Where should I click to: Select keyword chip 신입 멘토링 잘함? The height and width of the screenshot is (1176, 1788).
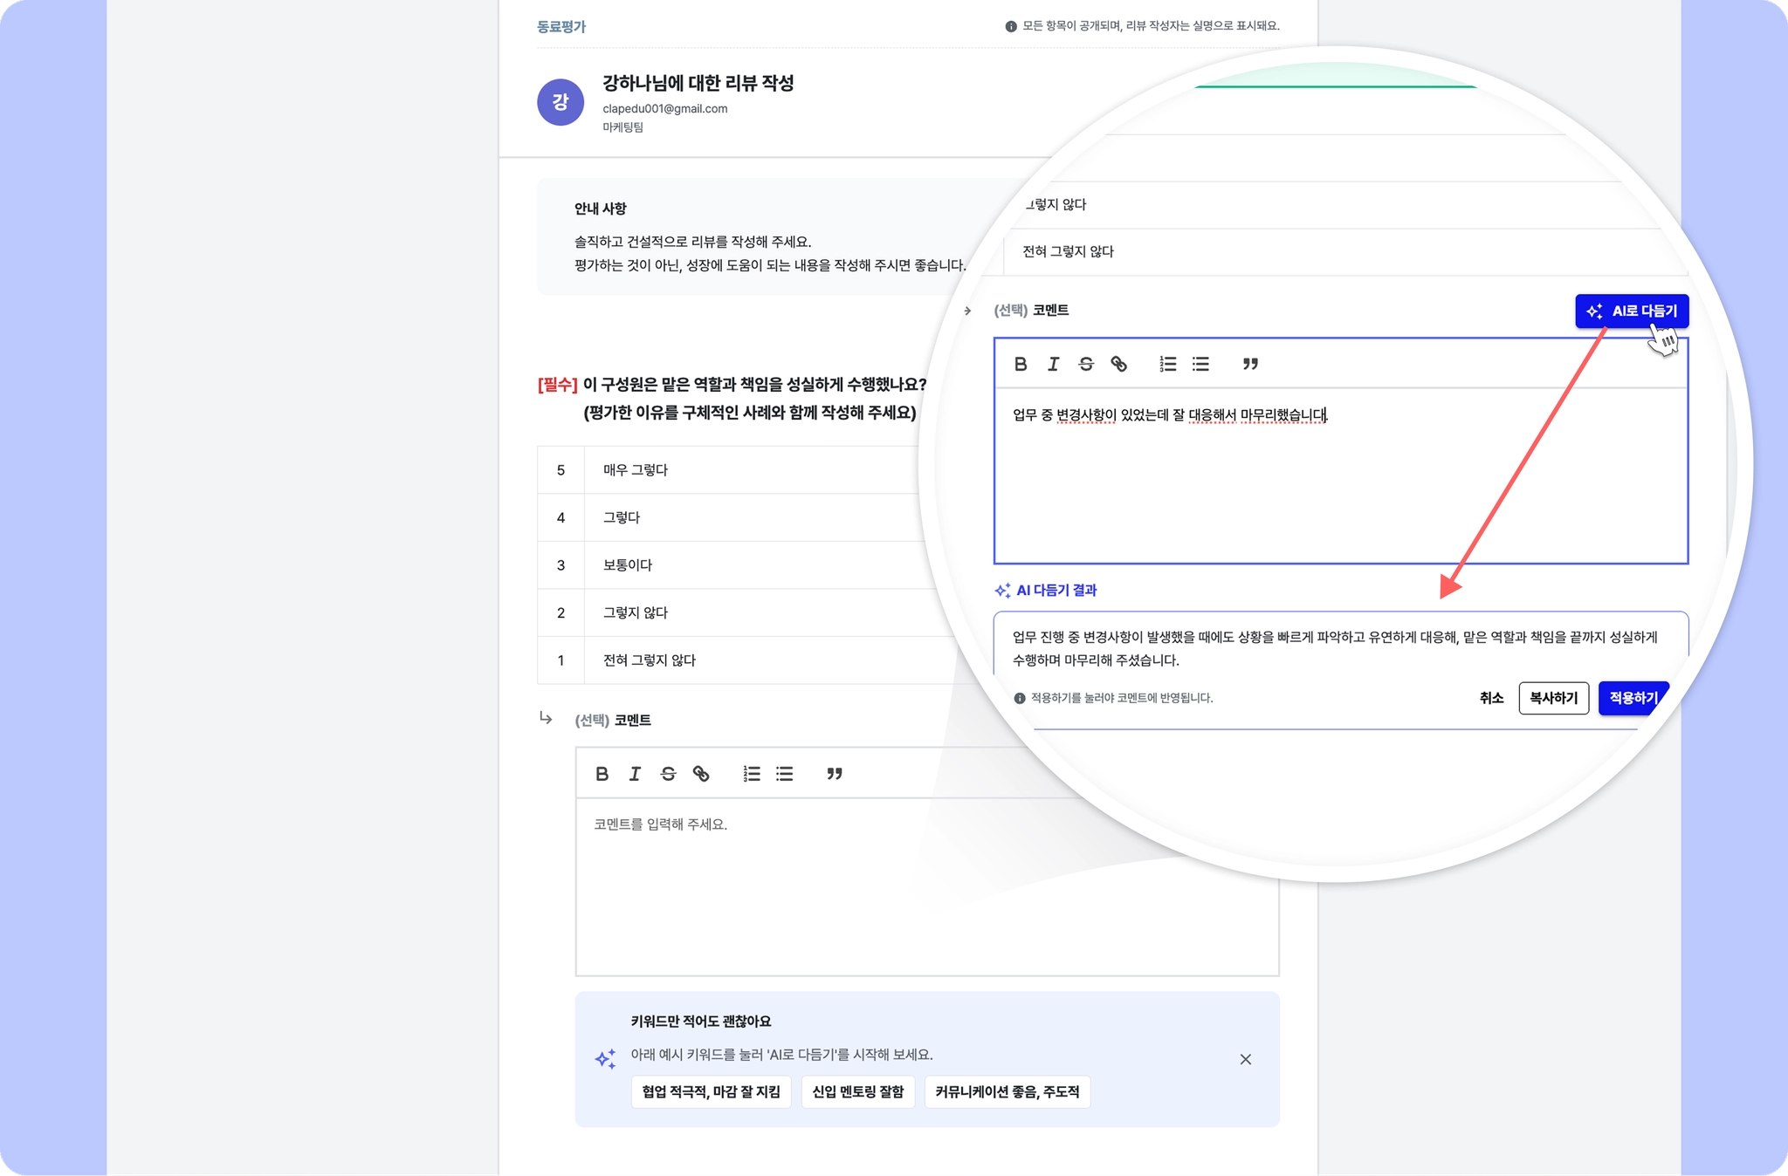click(x=857, y=1092)
